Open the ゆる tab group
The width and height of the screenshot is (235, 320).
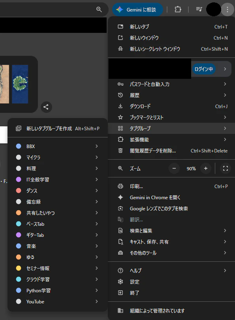[58, 257]
